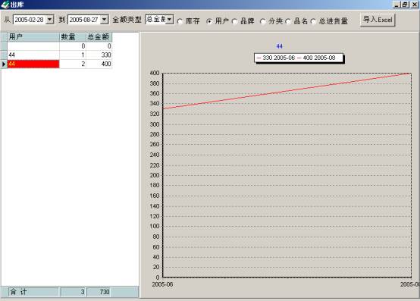Open the end date 2005-08-27 dropdown
Viewport: 420px width, 301px height.
click(105, 20)
